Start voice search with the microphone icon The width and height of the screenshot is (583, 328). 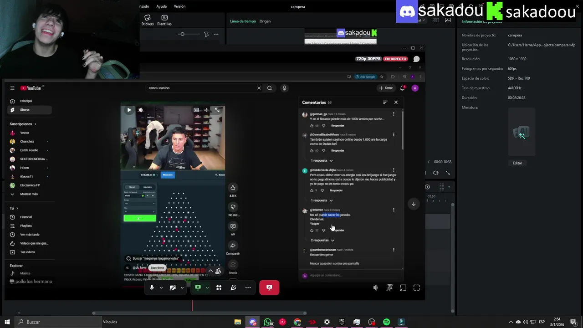tap(284, 88)
